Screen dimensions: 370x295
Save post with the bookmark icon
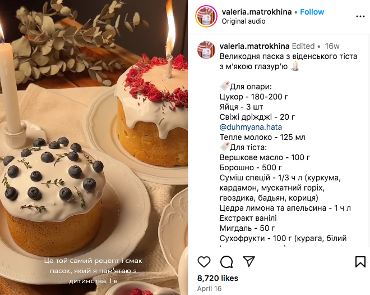360,262
